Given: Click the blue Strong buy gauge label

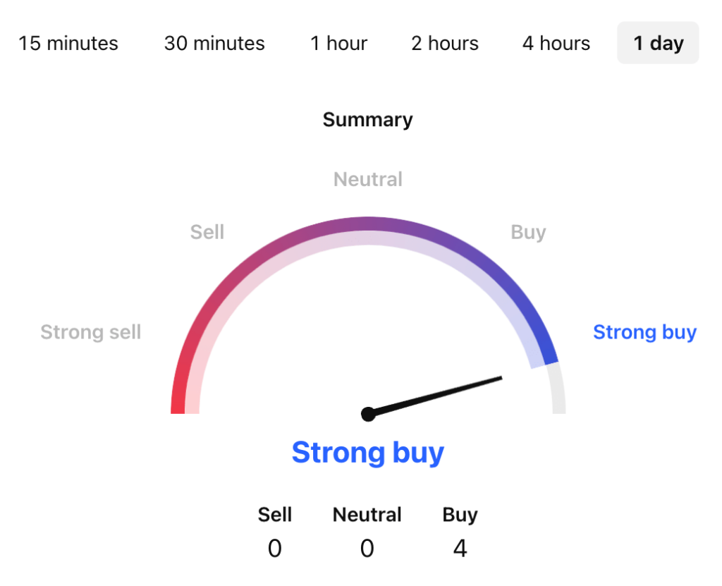Looking at the screenshot, I should click(644, 332).
